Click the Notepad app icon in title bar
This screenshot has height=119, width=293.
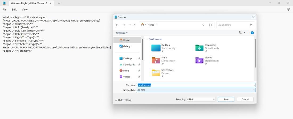tap(5, 3)
